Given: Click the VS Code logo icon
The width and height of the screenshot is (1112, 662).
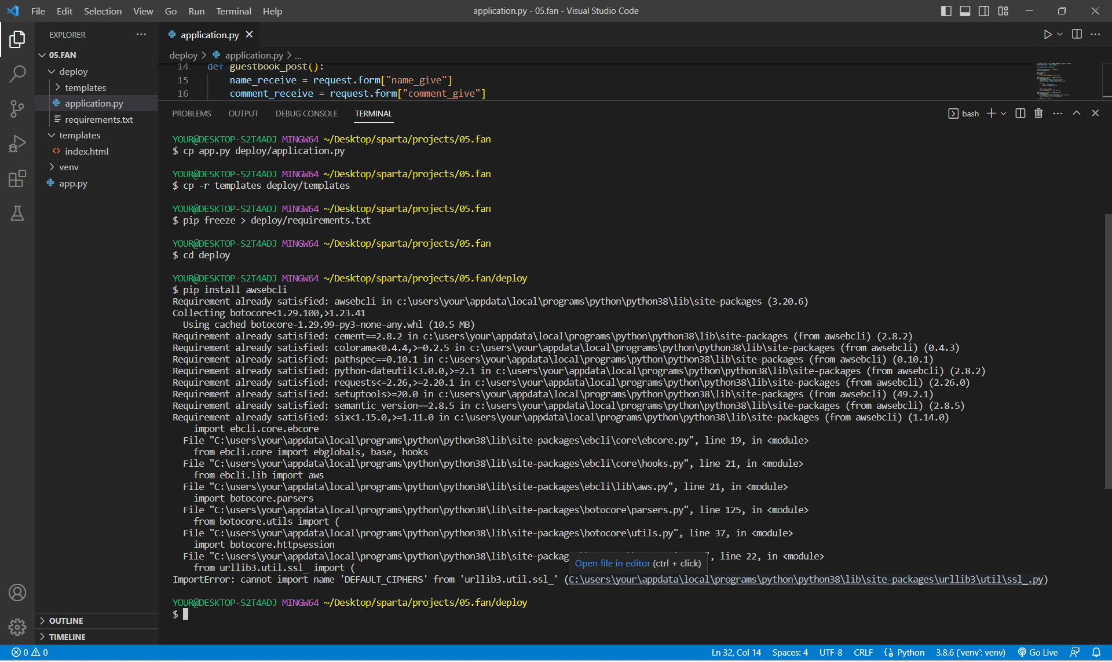Looking at the screenshot, I should pos(13,11).
